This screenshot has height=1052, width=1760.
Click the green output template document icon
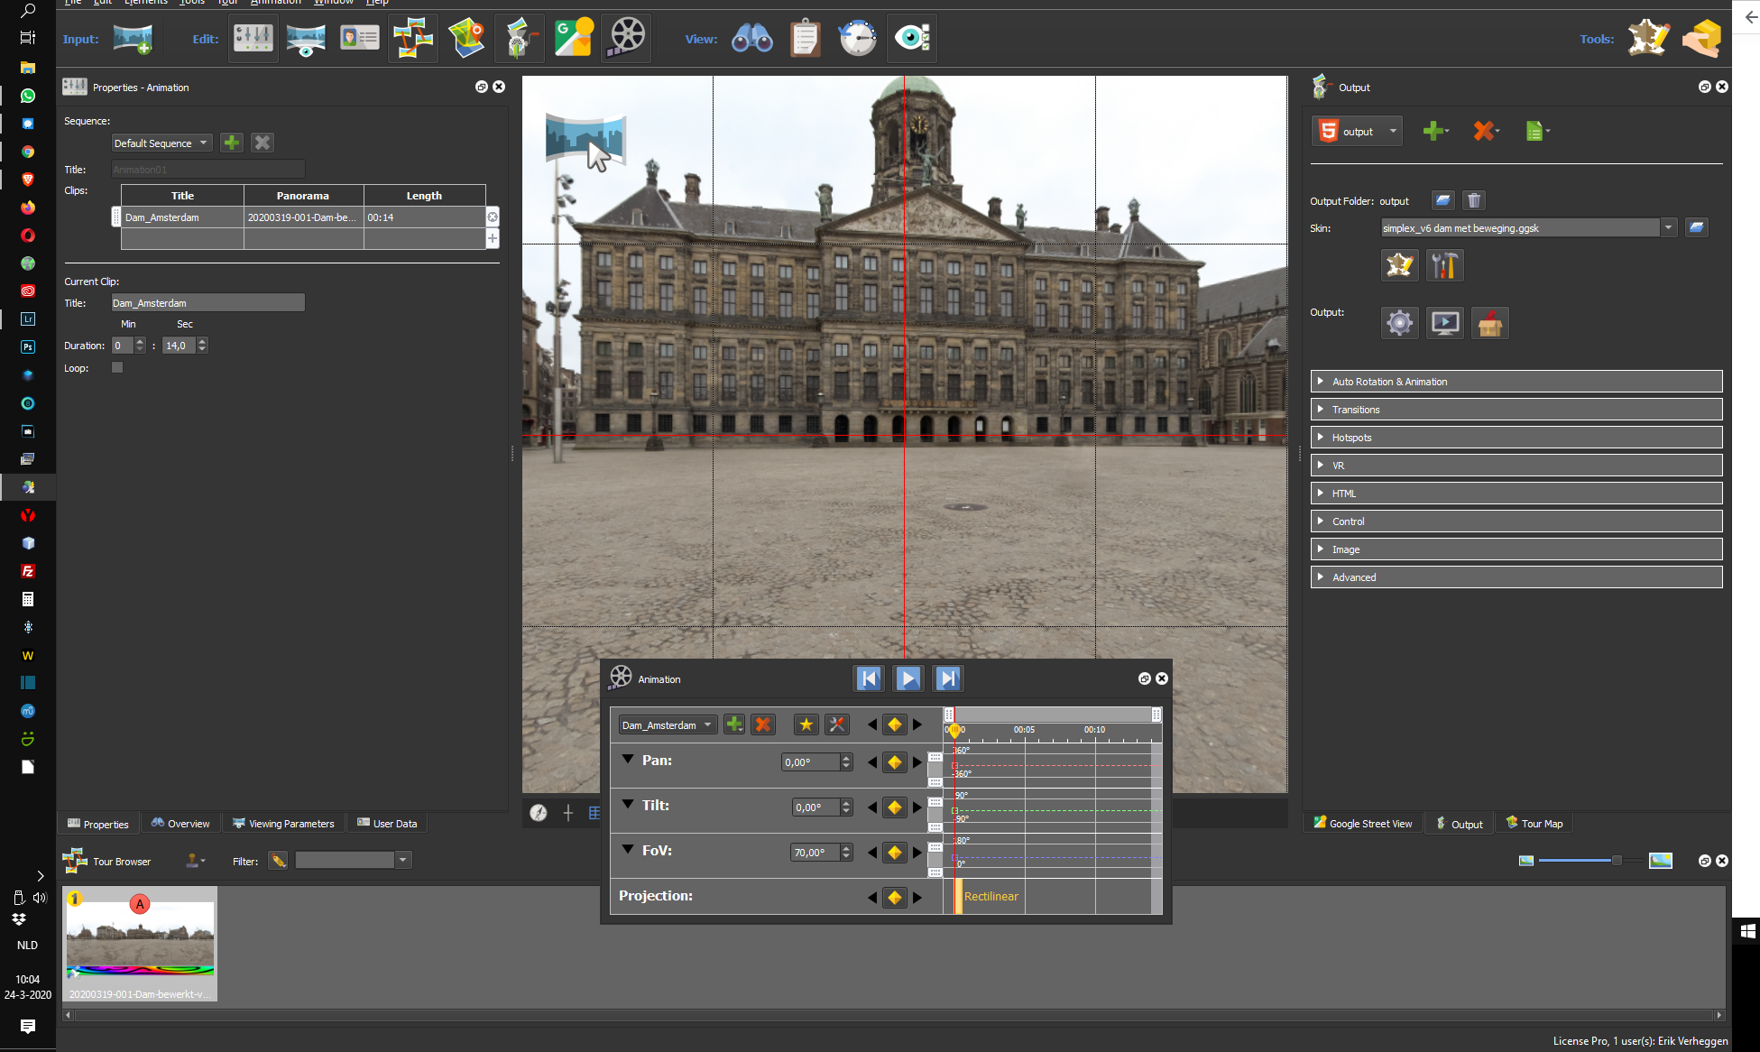[x=1536, y=132]
